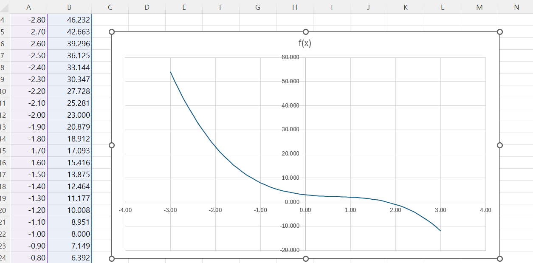Select column N header
The width and height of the screenshot is (533, 263).
[516, 7]
